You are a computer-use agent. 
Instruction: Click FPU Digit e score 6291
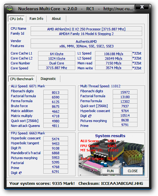[56, 171]
